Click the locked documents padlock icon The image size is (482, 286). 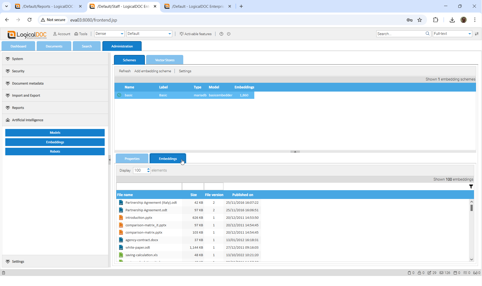pos(419,273)
